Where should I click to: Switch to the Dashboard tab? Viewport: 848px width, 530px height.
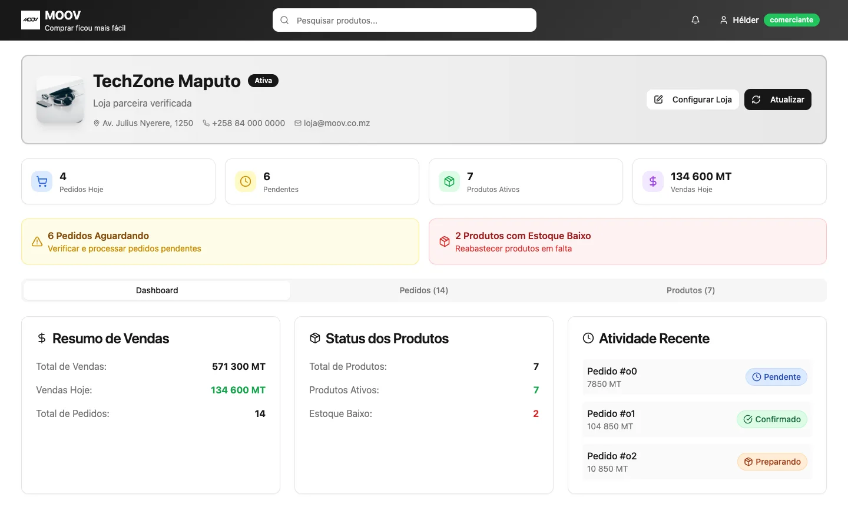pos(157,290)
